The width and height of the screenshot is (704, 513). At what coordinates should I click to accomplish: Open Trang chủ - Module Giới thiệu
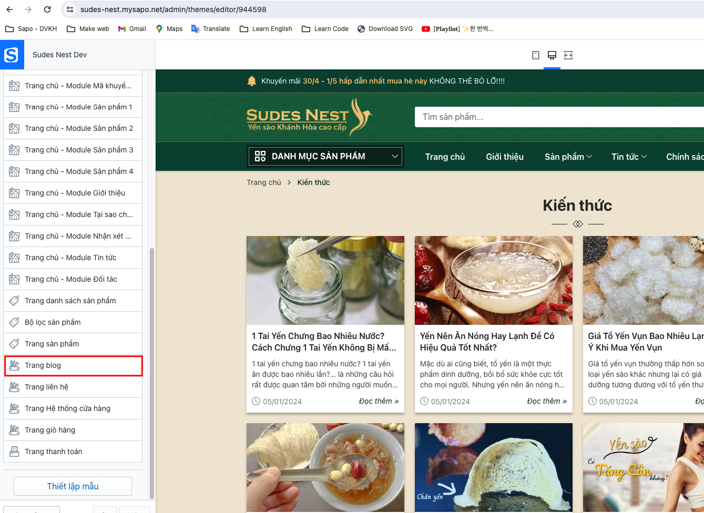coord(73,193)
